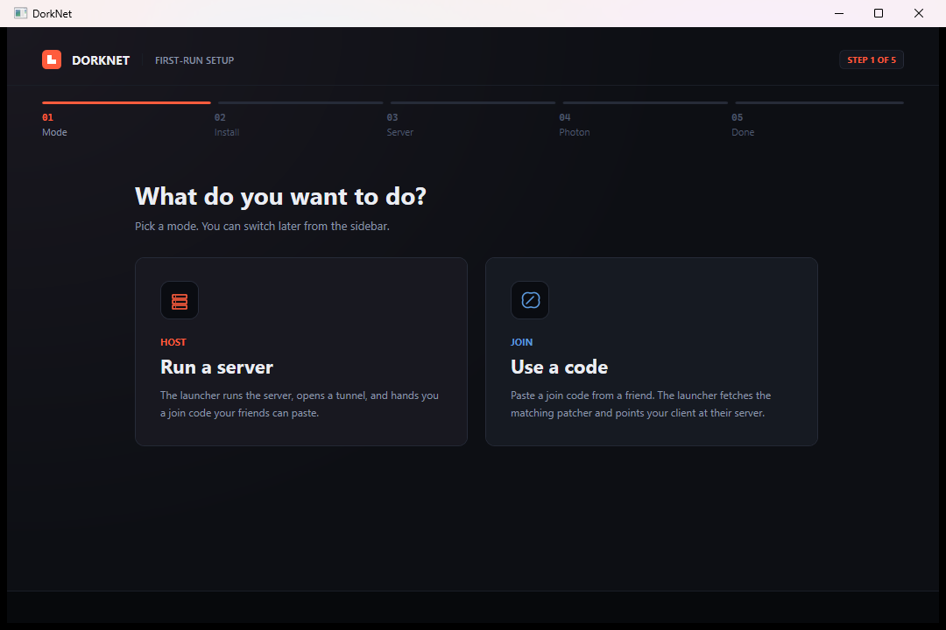Select the 02 Install step
This screenshot has height=630, width=946.
tap(300, 120)
